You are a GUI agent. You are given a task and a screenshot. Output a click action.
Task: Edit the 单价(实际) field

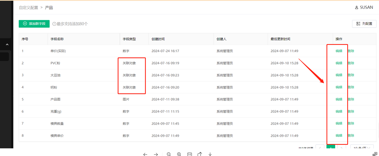tap(339, 51)
